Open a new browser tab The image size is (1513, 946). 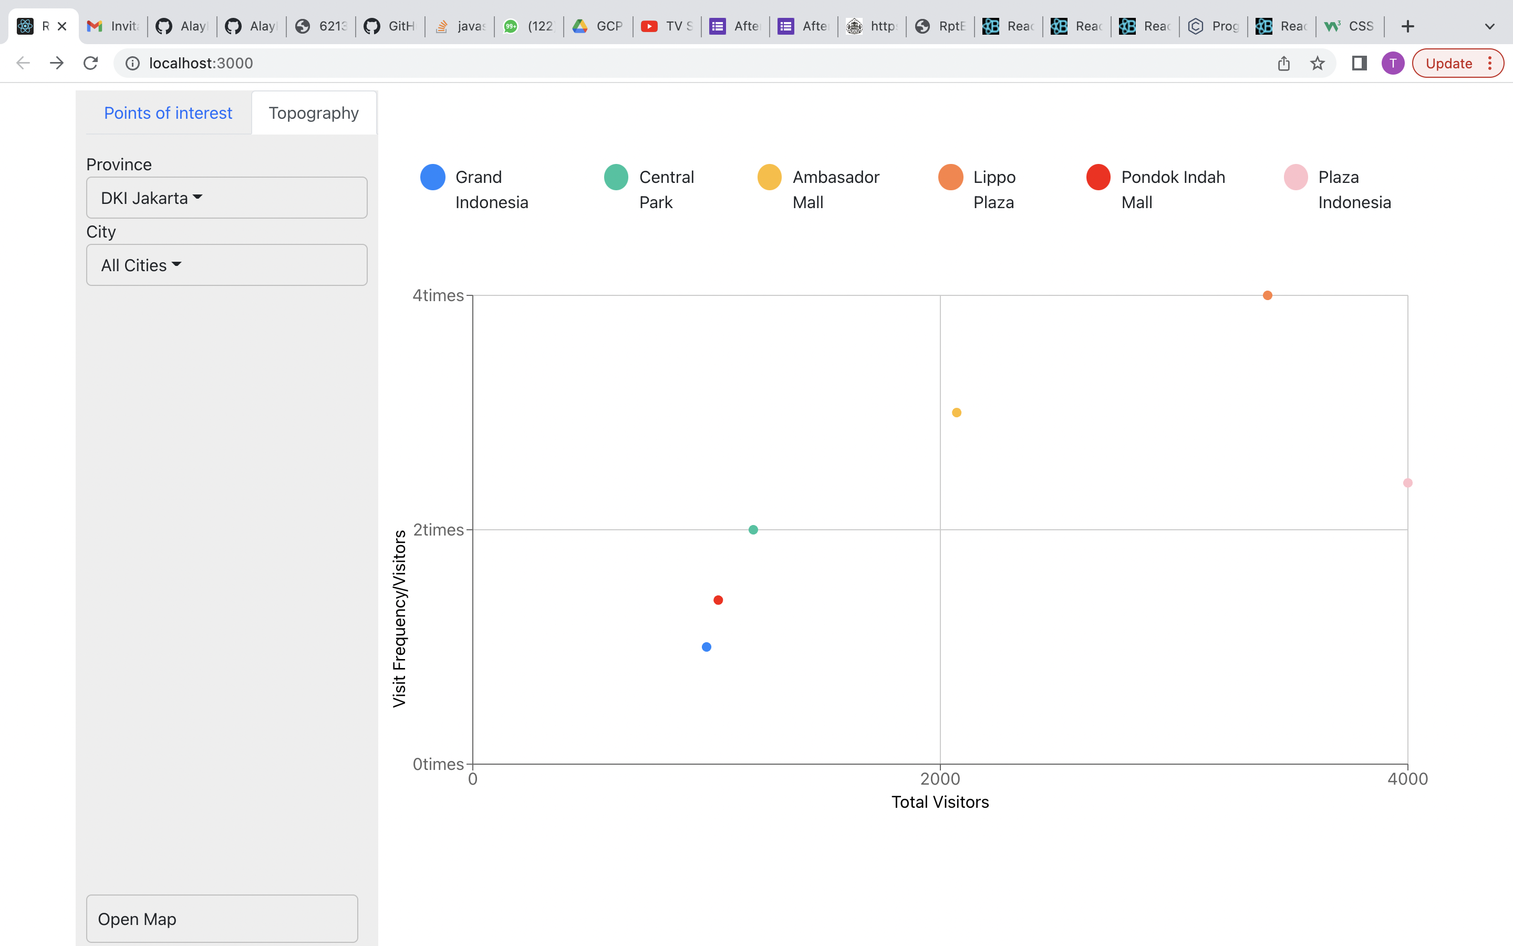1407,26
